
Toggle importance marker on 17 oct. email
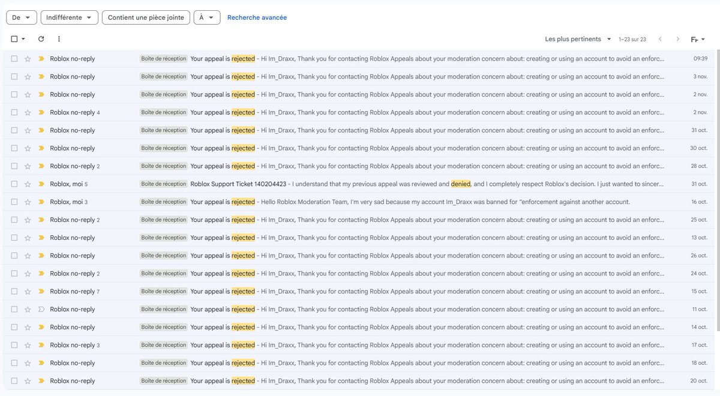point(41,345)
